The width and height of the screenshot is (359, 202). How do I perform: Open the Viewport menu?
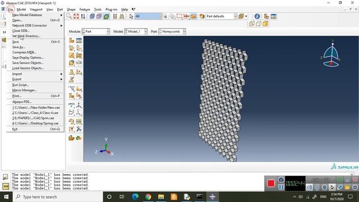point(36,10)
